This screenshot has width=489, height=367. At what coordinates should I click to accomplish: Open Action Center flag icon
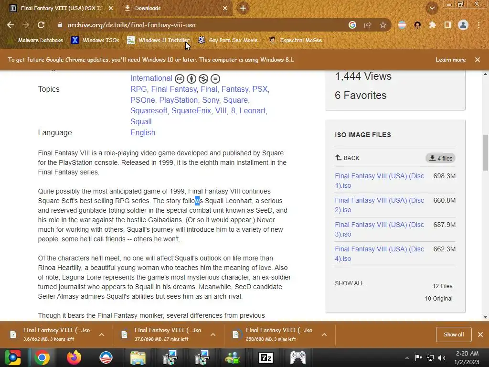pyautogui.click(x=418, y=357)
